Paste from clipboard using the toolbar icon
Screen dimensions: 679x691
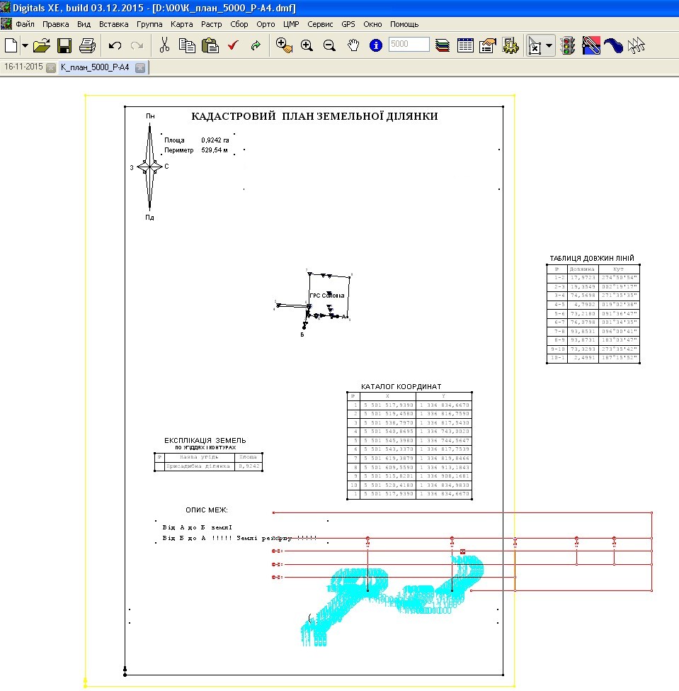(x=210, y=45)
